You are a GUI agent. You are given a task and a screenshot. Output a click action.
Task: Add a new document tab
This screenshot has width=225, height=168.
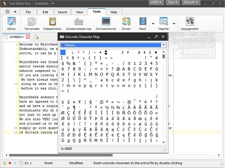pos(36,37)
